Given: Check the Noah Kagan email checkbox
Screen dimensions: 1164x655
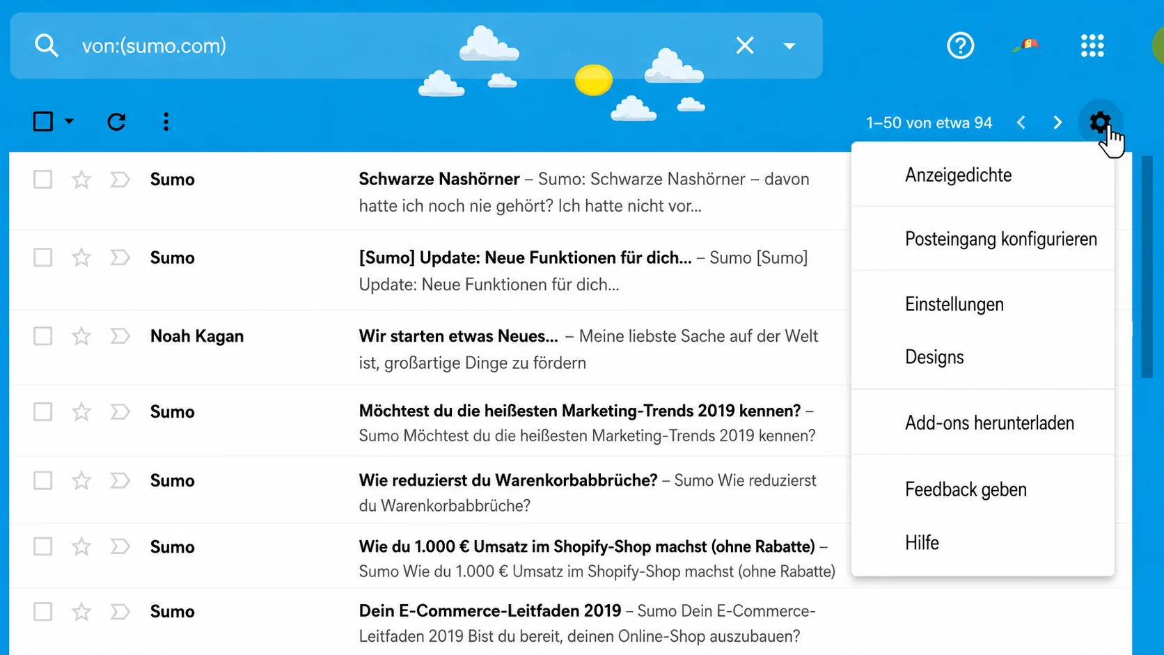Looking at the screenshot, I should (x=43, y=336).
